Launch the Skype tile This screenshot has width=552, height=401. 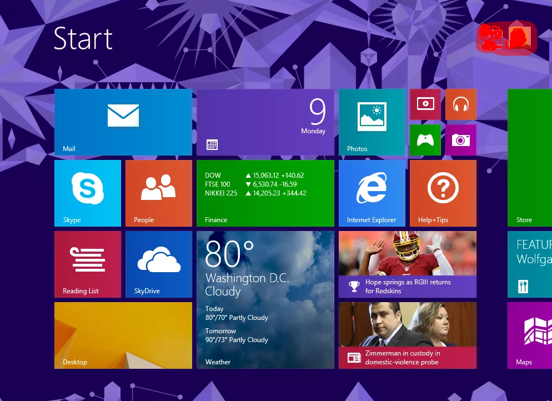pyautogui.click(x=88, y=193)
